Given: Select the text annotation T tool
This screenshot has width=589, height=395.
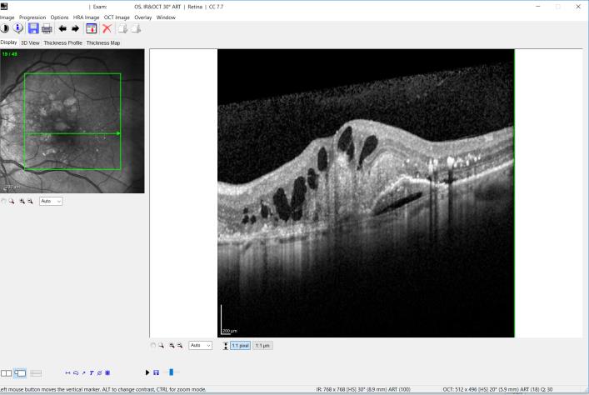Looking at the screenshot, I should [92, 372].
